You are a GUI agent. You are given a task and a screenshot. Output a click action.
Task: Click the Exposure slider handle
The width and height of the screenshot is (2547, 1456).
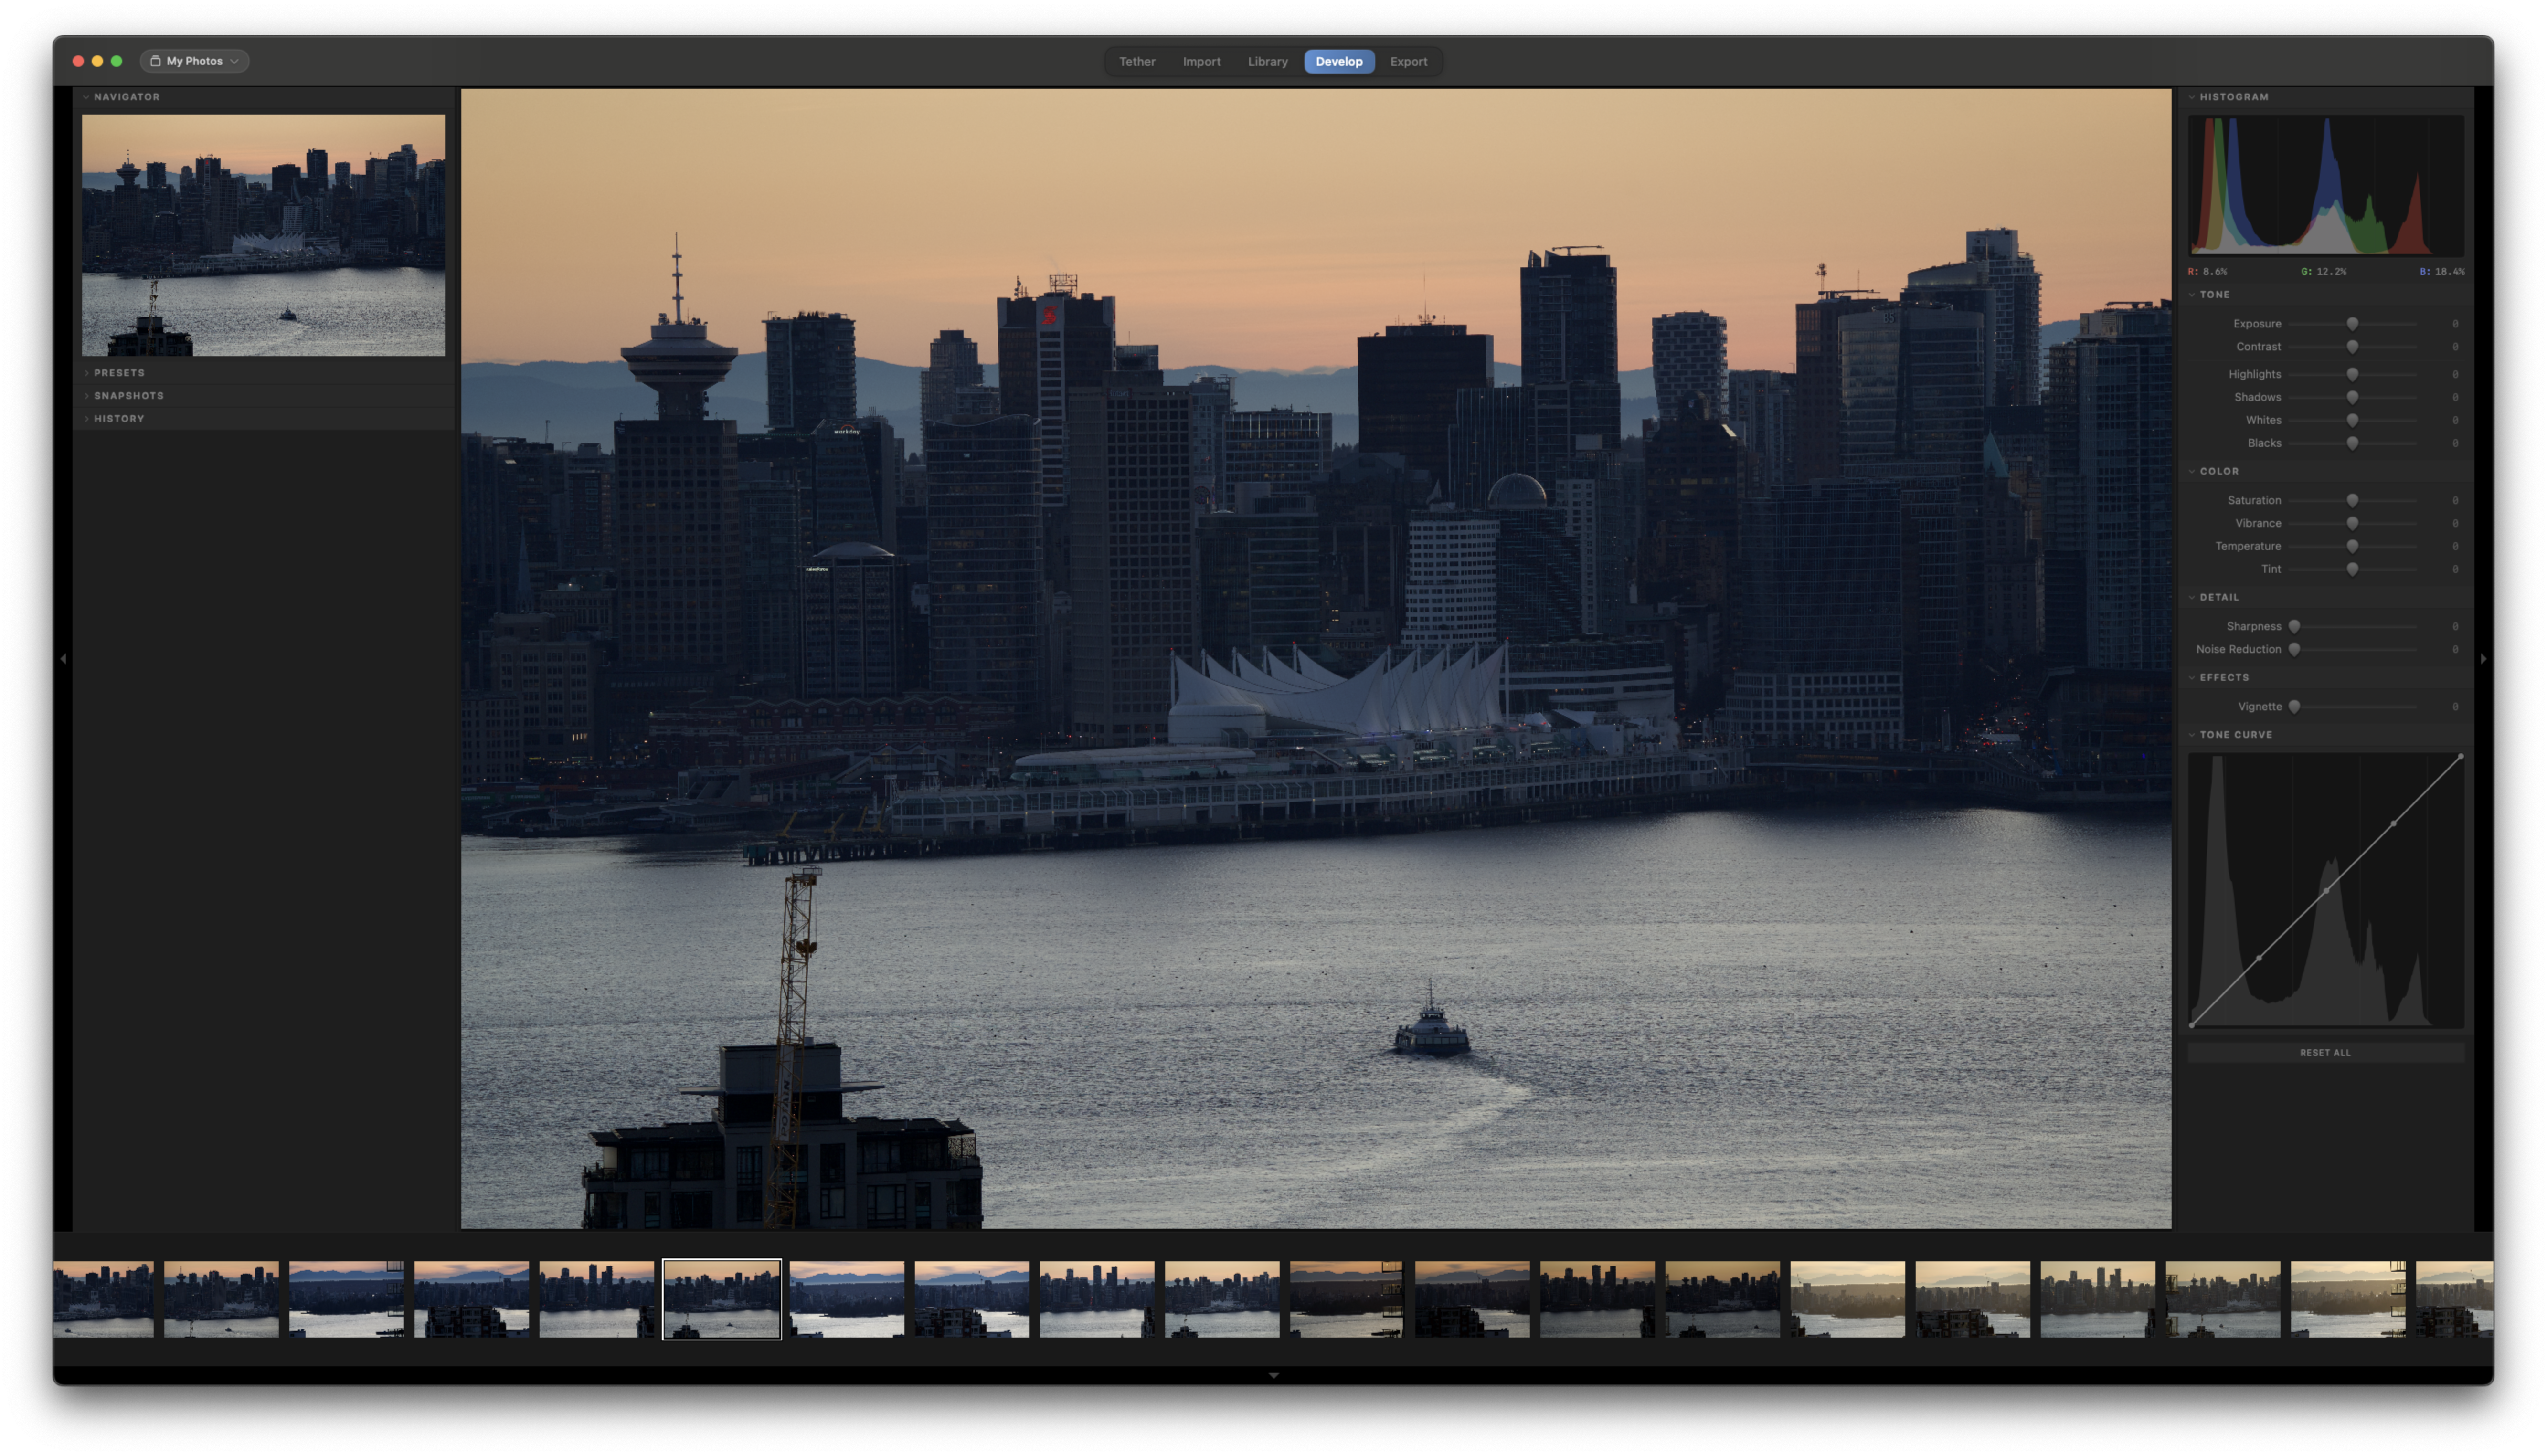(x=2352, y=324)
